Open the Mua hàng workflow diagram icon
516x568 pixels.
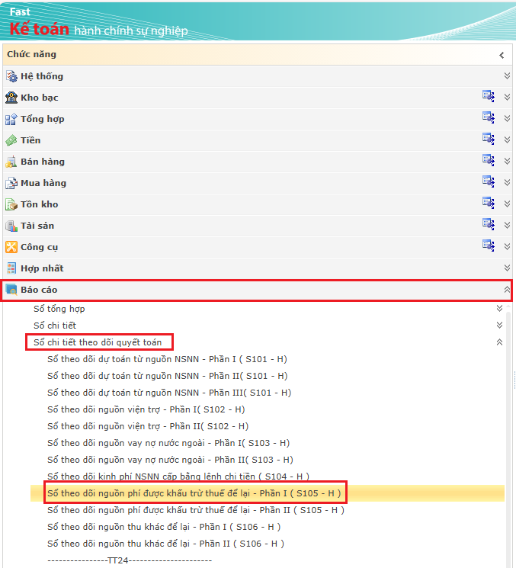click(x=489, y=182)
